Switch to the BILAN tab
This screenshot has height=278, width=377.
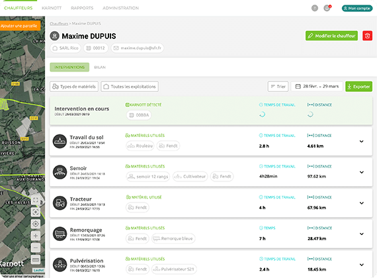pyautogui.click(x=100, y=67)
